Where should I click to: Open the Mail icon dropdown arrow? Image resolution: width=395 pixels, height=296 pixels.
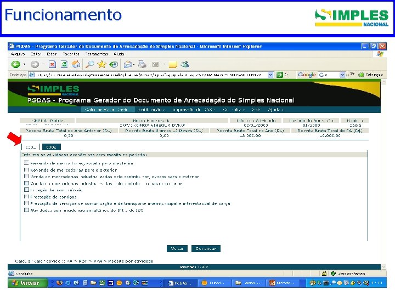[x=134, y=65]
